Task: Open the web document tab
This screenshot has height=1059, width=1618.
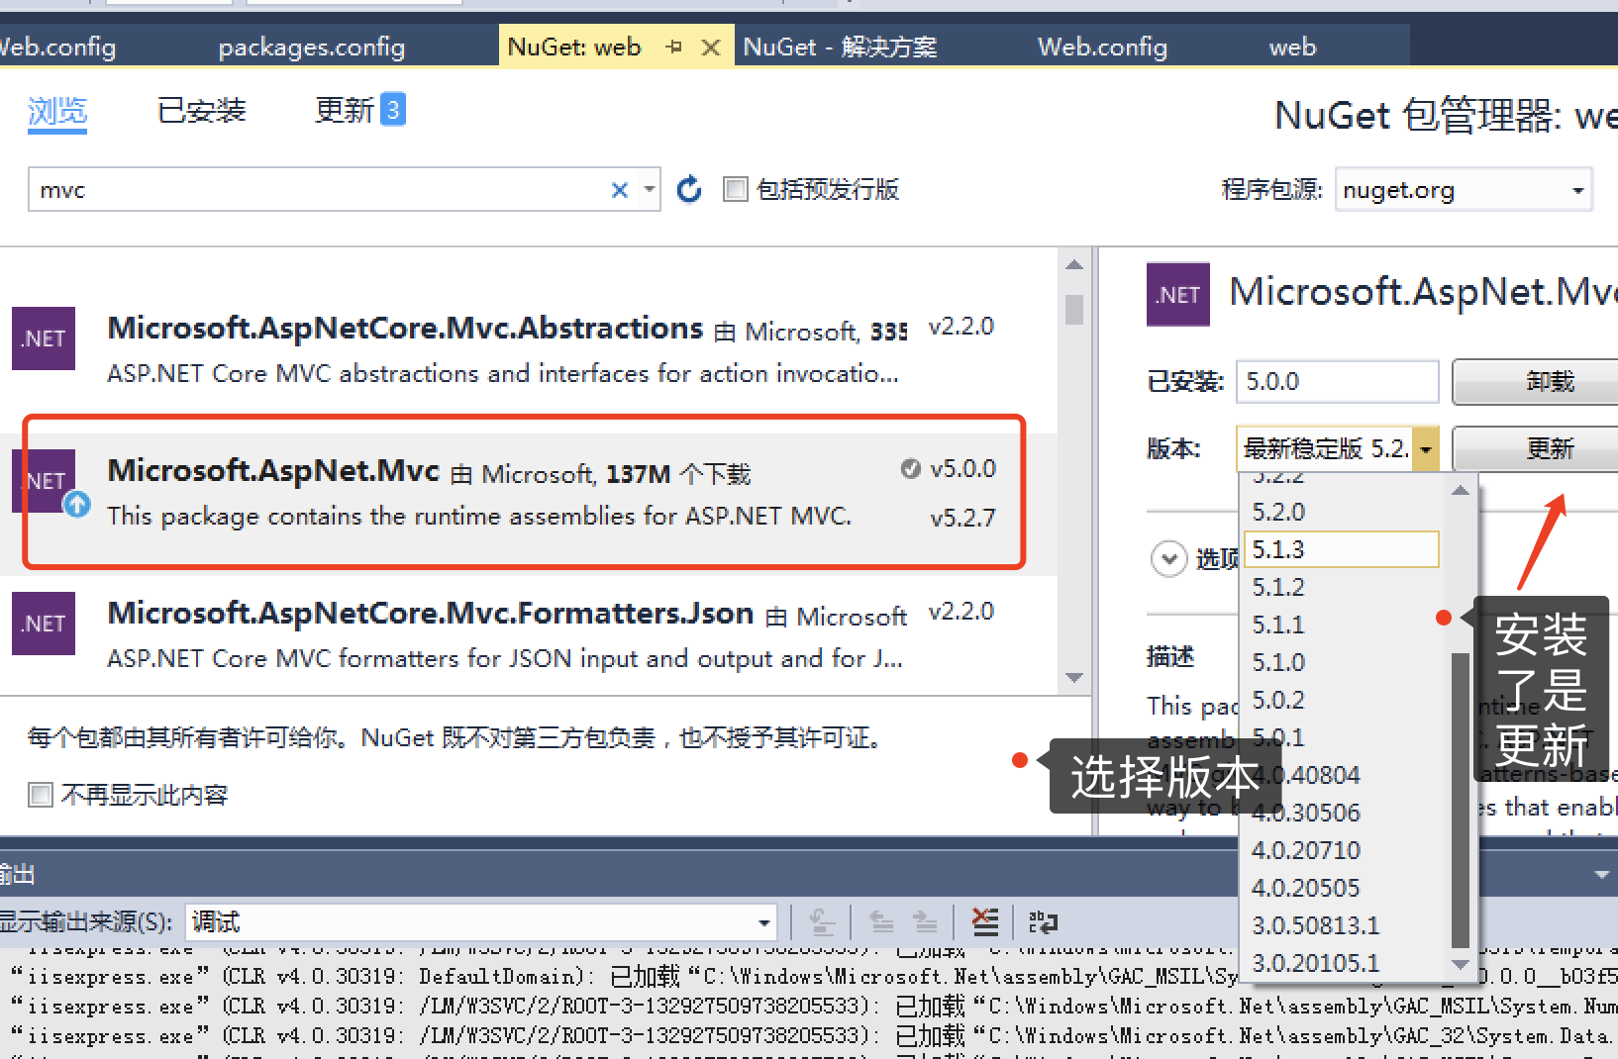Action: tap(1293, 47)
